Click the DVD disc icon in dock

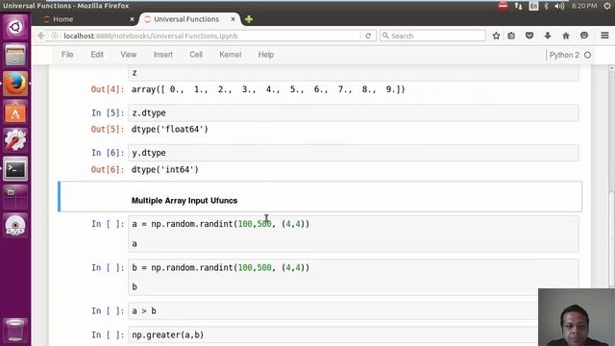pos(15,225)
